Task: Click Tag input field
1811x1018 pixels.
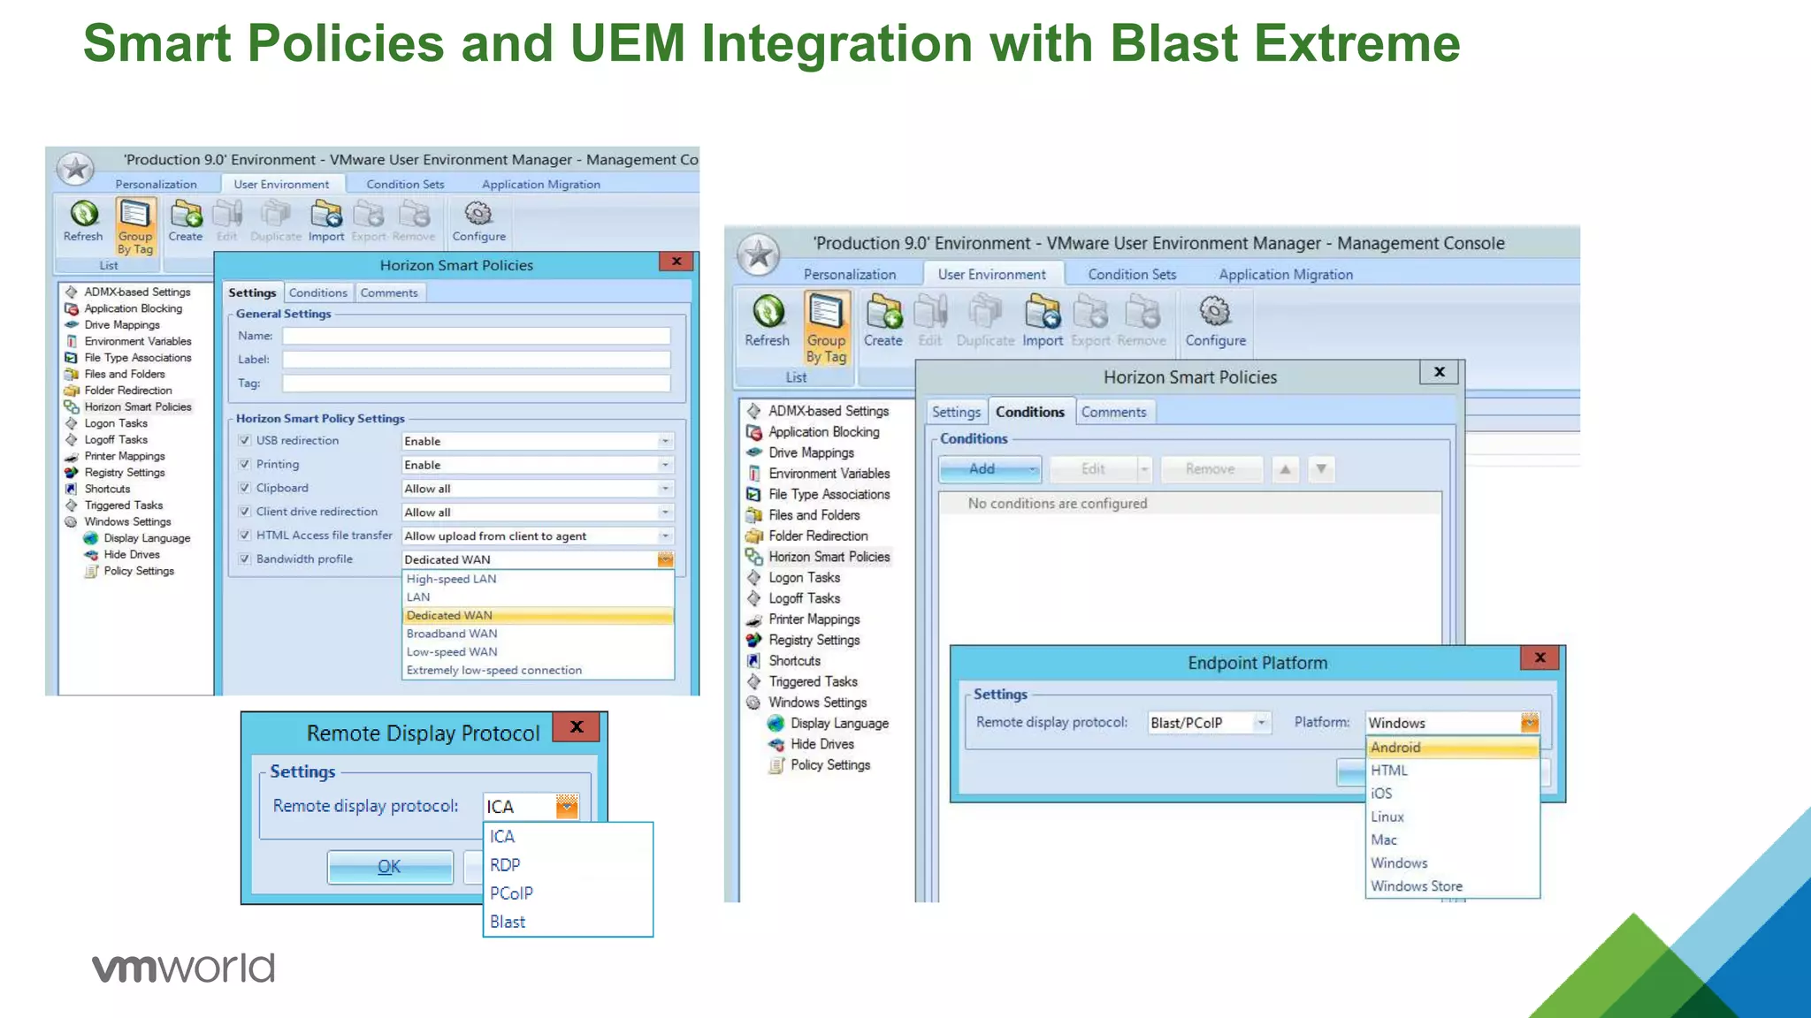Action: 476,384
